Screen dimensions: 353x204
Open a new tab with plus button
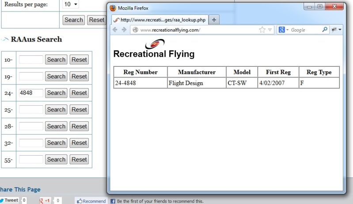point(214,19)
